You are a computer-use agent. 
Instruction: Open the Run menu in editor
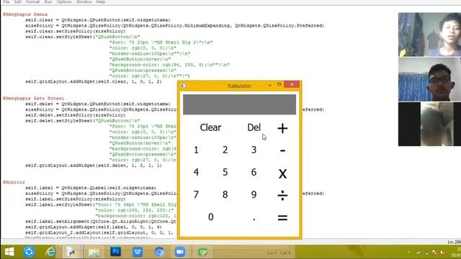tap(48, 2)
